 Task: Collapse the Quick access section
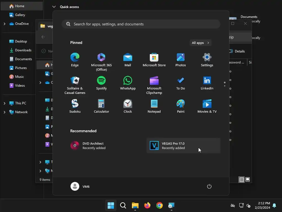click(54, 7)
